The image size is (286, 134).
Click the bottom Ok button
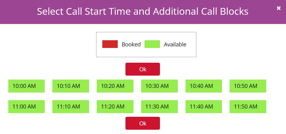click(x=142, y=123)
